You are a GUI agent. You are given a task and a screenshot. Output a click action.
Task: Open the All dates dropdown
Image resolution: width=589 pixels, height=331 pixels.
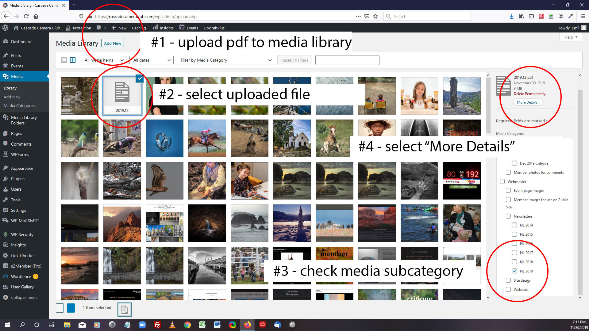point(152,60)
